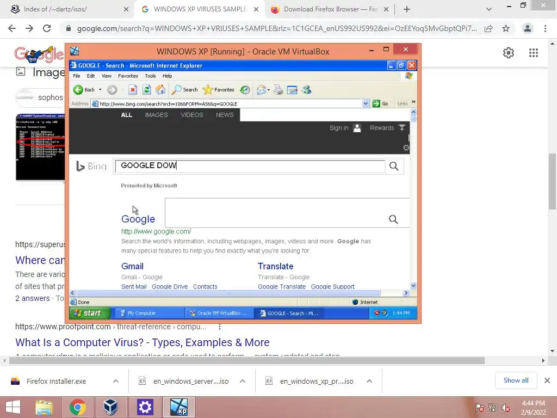Switch to the Index of /~dartz/isos/ tab

click(x=69, y=9)
